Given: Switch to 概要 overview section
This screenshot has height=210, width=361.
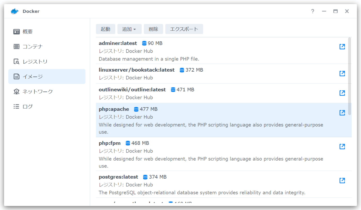Looking at the screenshot, I should pos(47,32).
